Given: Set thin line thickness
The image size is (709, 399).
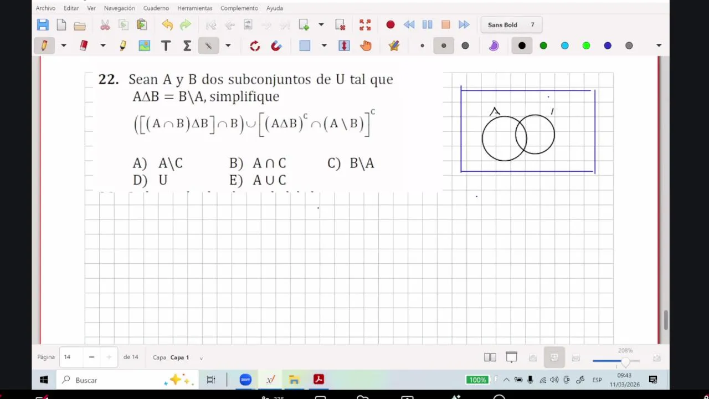Looking at the screenshot, I should pos(422,46).
